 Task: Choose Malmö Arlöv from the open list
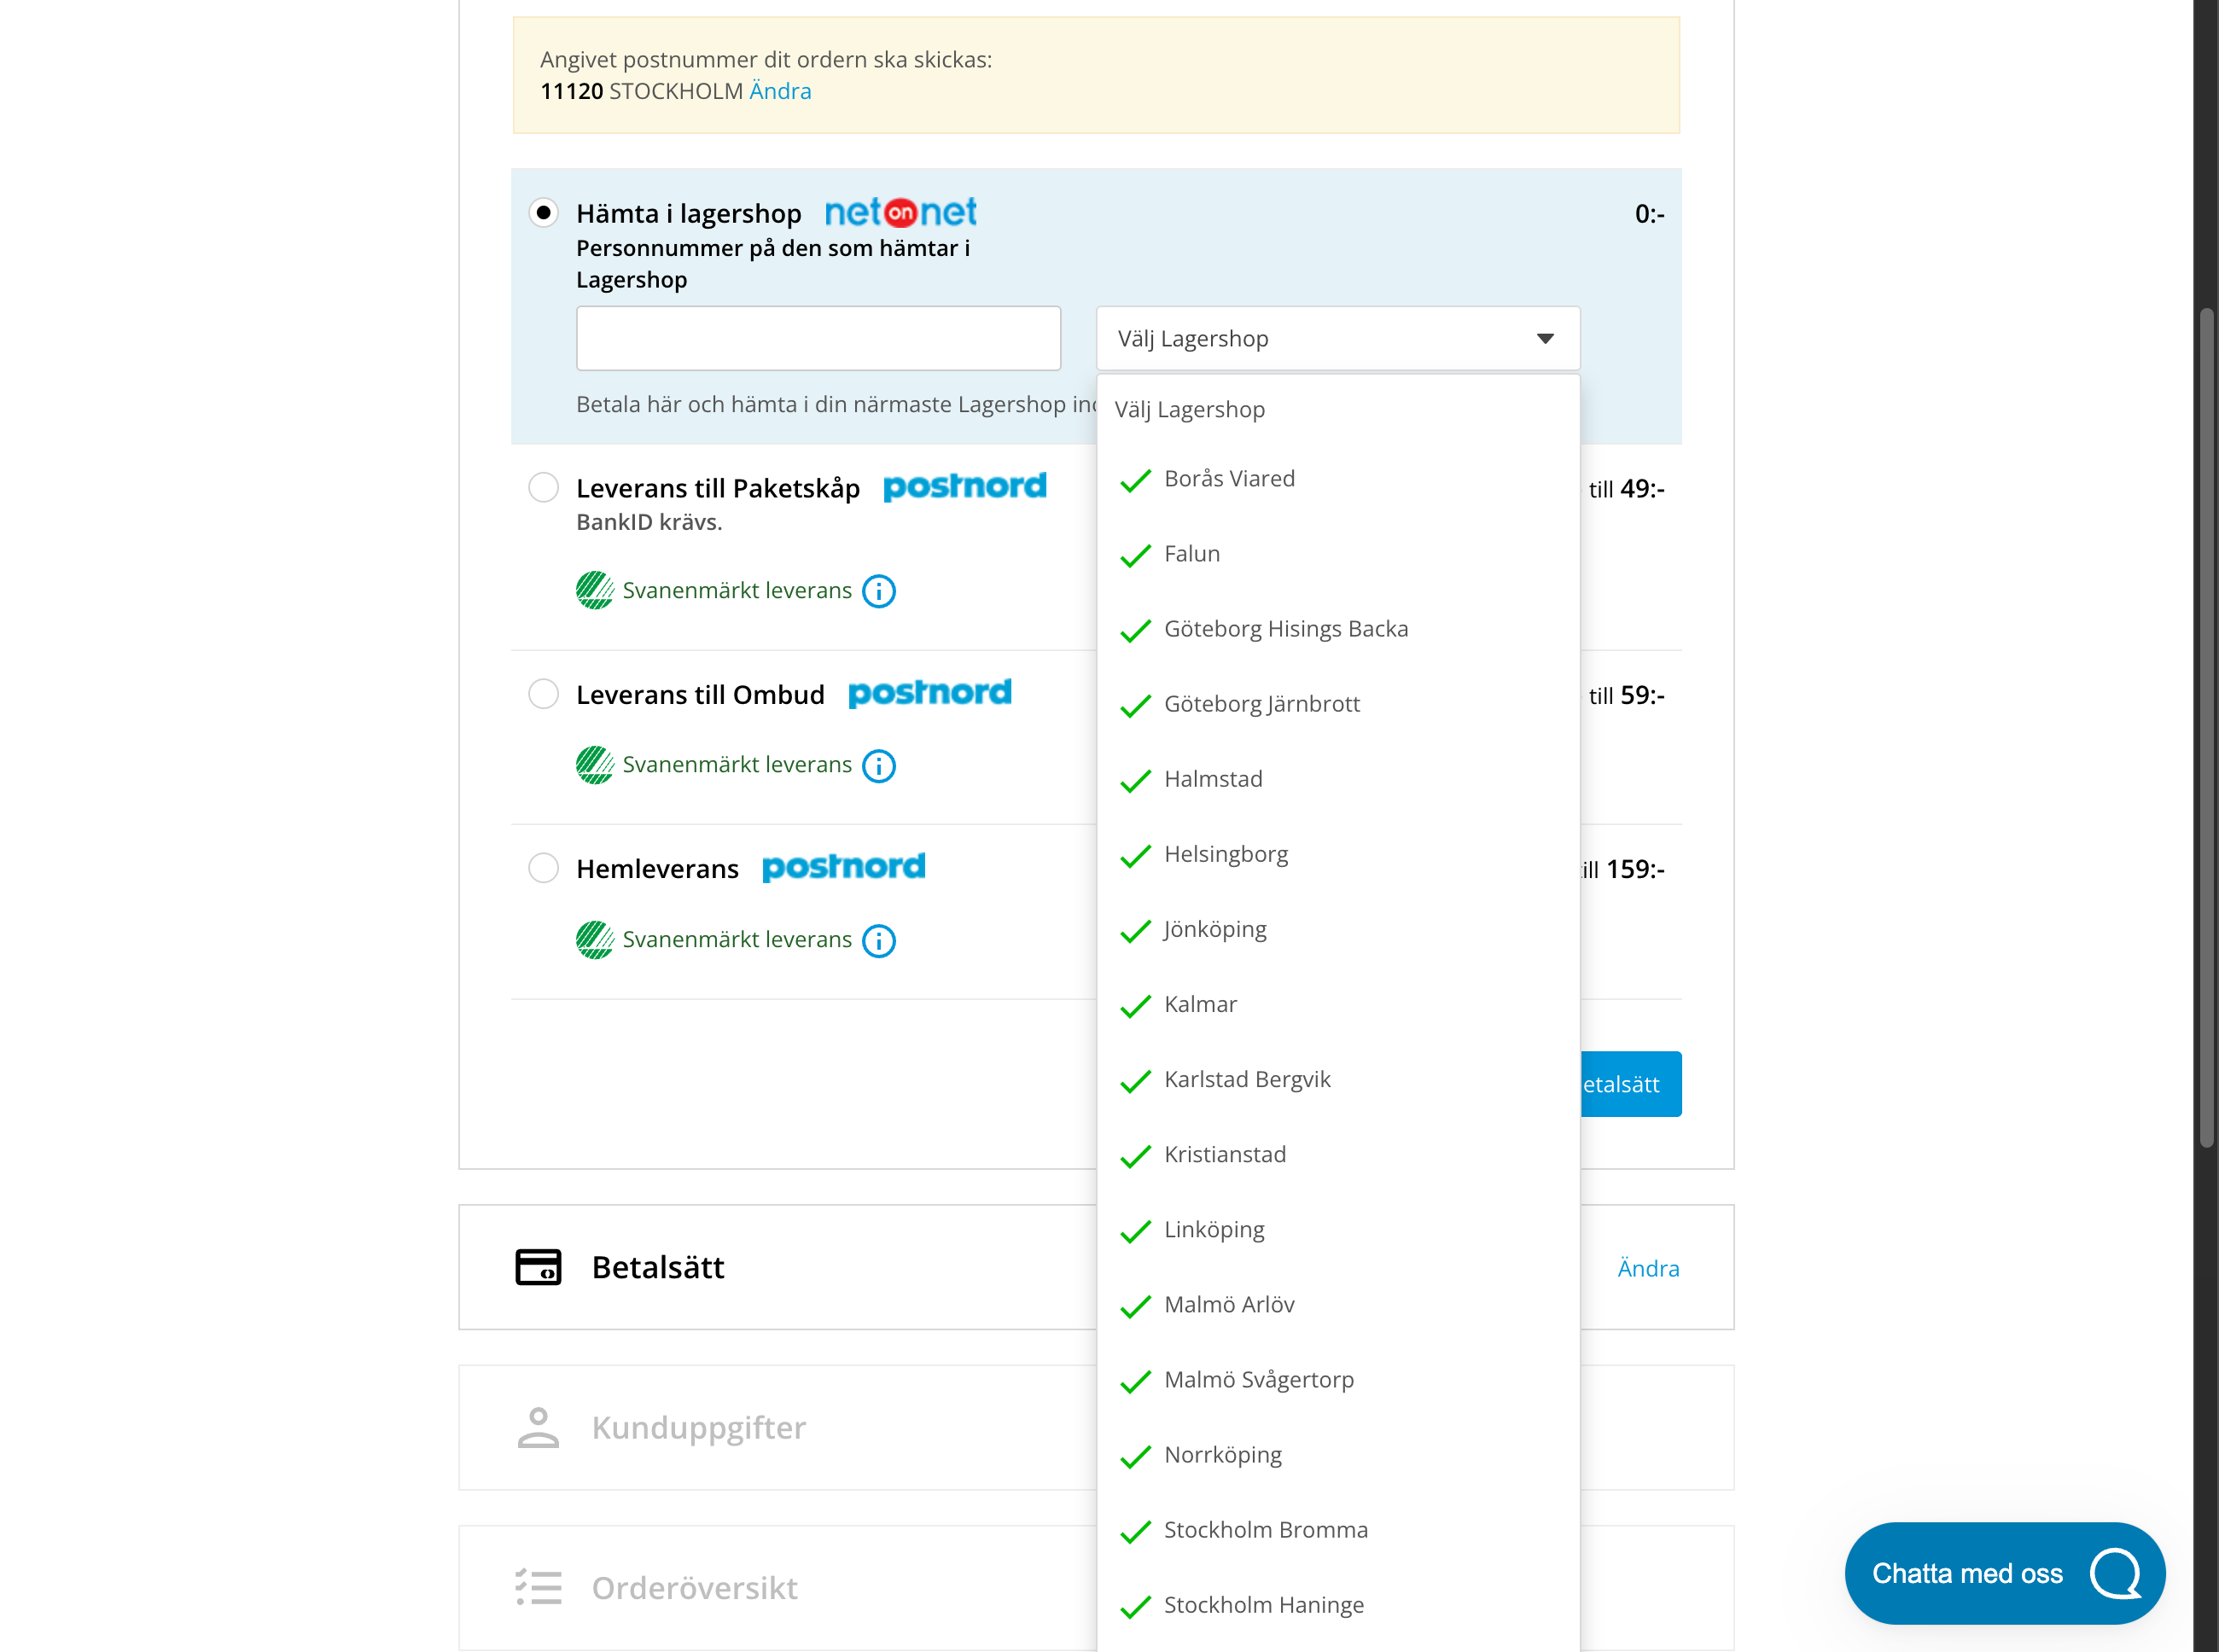point(1229,1304)
